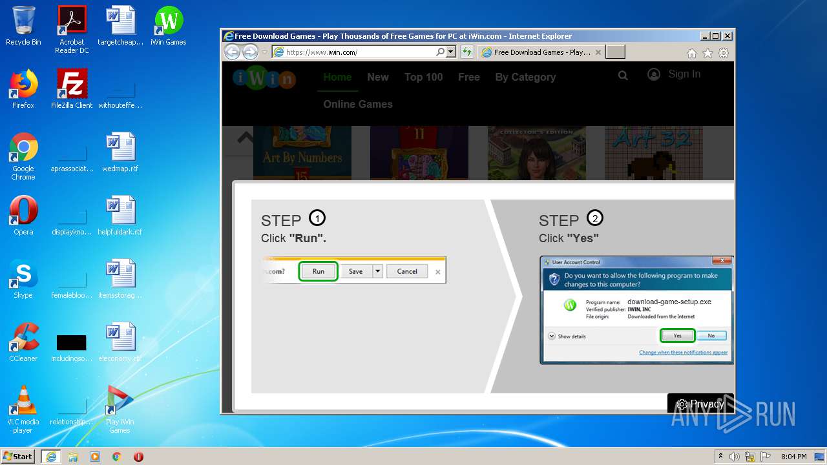
Task: Open the Opera taskbar icon
Action: (x=138, y=457)
